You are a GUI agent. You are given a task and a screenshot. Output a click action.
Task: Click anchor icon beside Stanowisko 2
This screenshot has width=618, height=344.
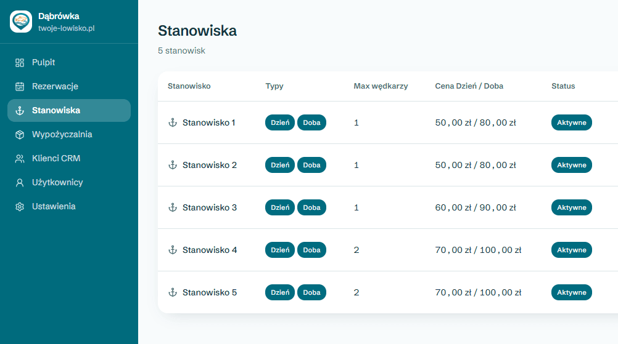pyautogui.click(x=173, y=165)
